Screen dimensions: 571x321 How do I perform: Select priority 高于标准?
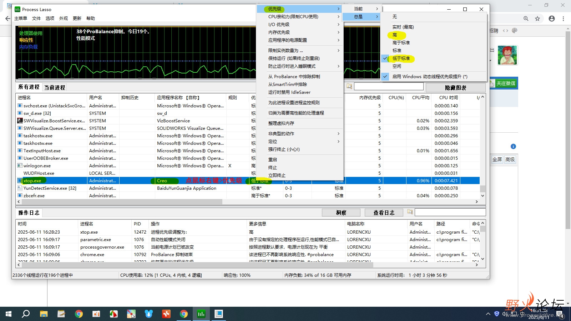tap(434, 43)
